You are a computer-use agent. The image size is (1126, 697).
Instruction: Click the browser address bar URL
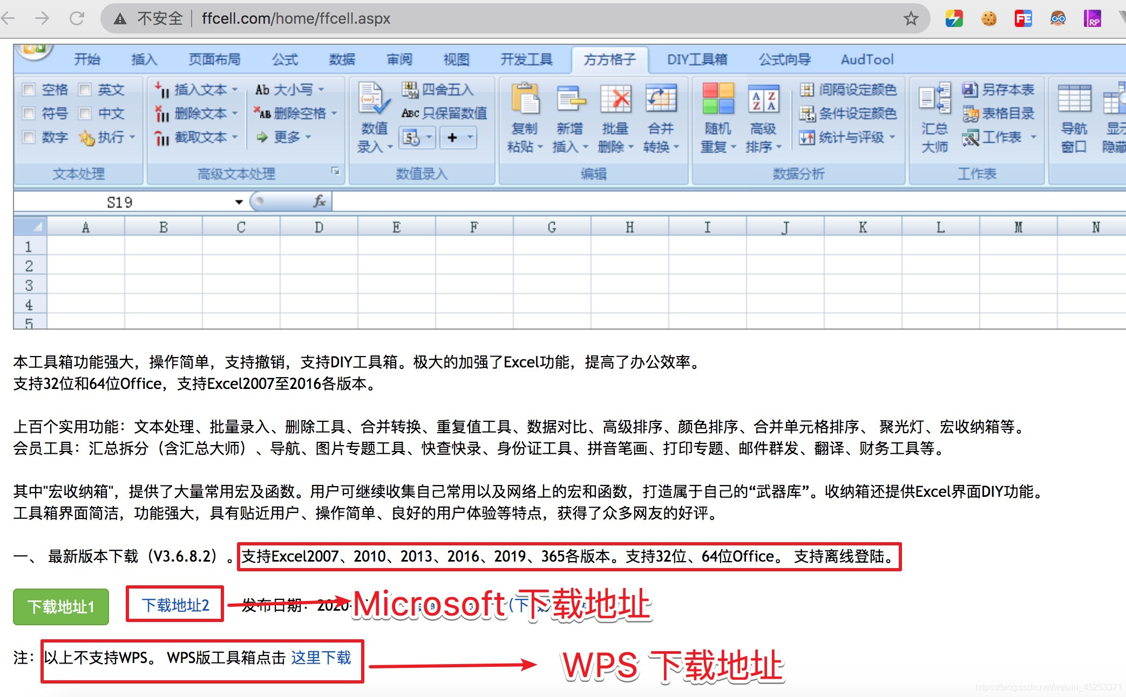(296, 18)
